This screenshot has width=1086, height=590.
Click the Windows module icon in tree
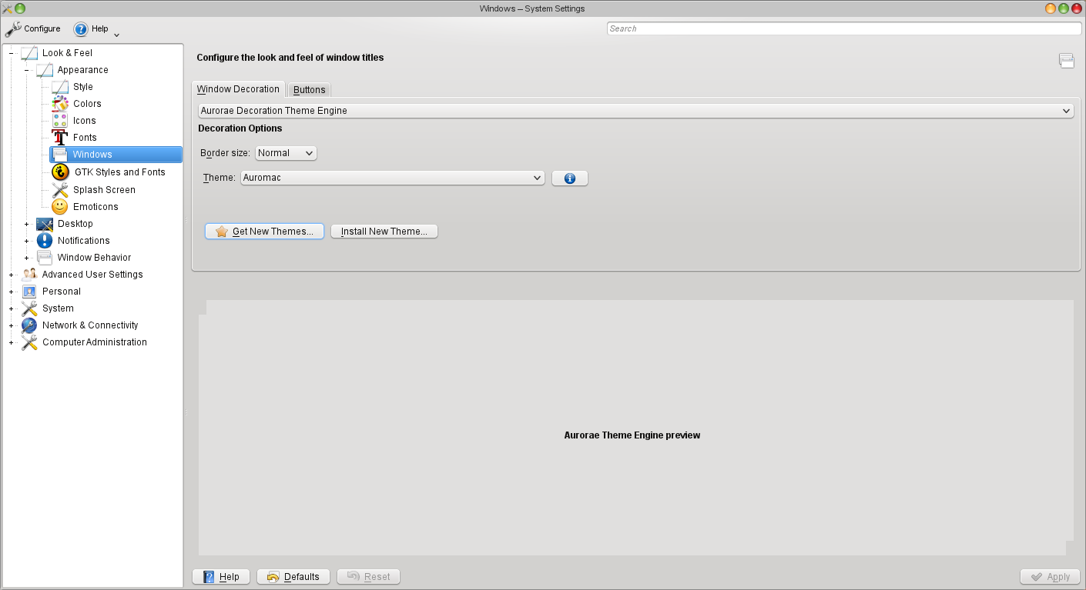[60, 155]
